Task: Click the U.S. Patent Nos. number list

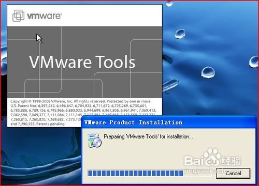Action: 83,113
